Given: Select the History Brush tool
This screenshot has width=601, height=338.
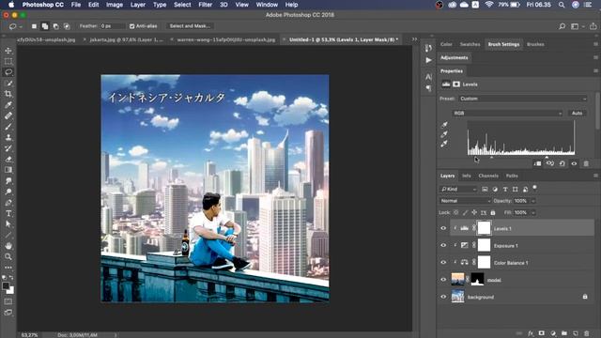Looking at the screenshot, I should 8,148.
